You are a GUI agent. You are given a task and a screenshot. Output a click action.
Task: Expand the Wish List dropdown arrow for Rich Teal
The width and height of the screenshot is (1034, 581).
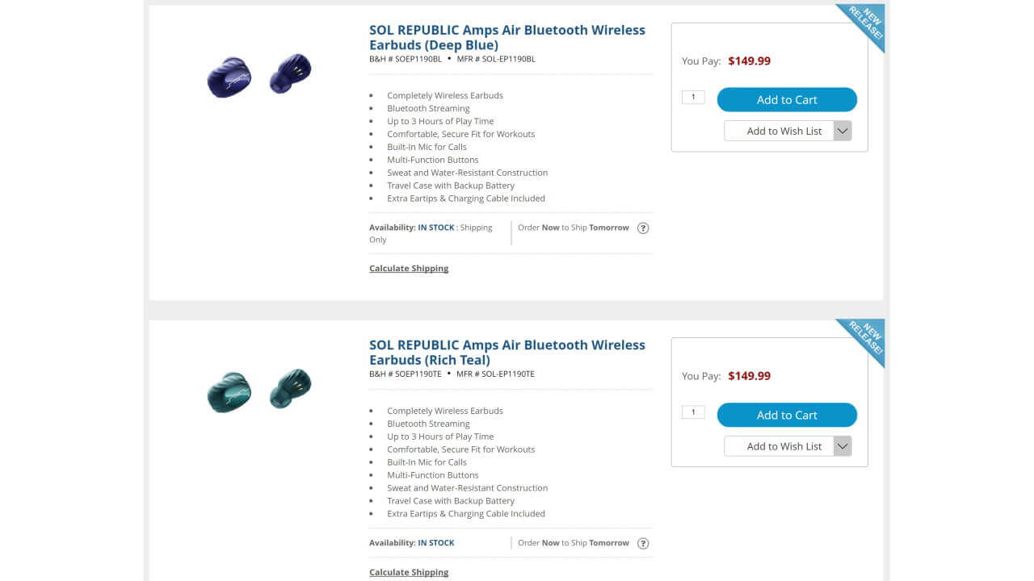coord(843,446)
